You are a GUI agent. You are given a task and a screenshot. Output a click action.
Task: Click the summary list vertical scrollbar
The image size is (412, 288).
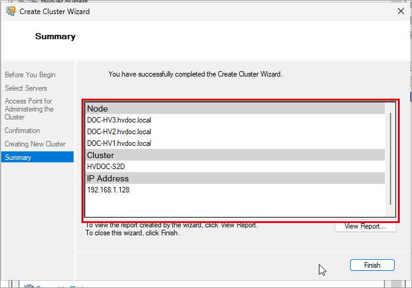coord(391,159)
